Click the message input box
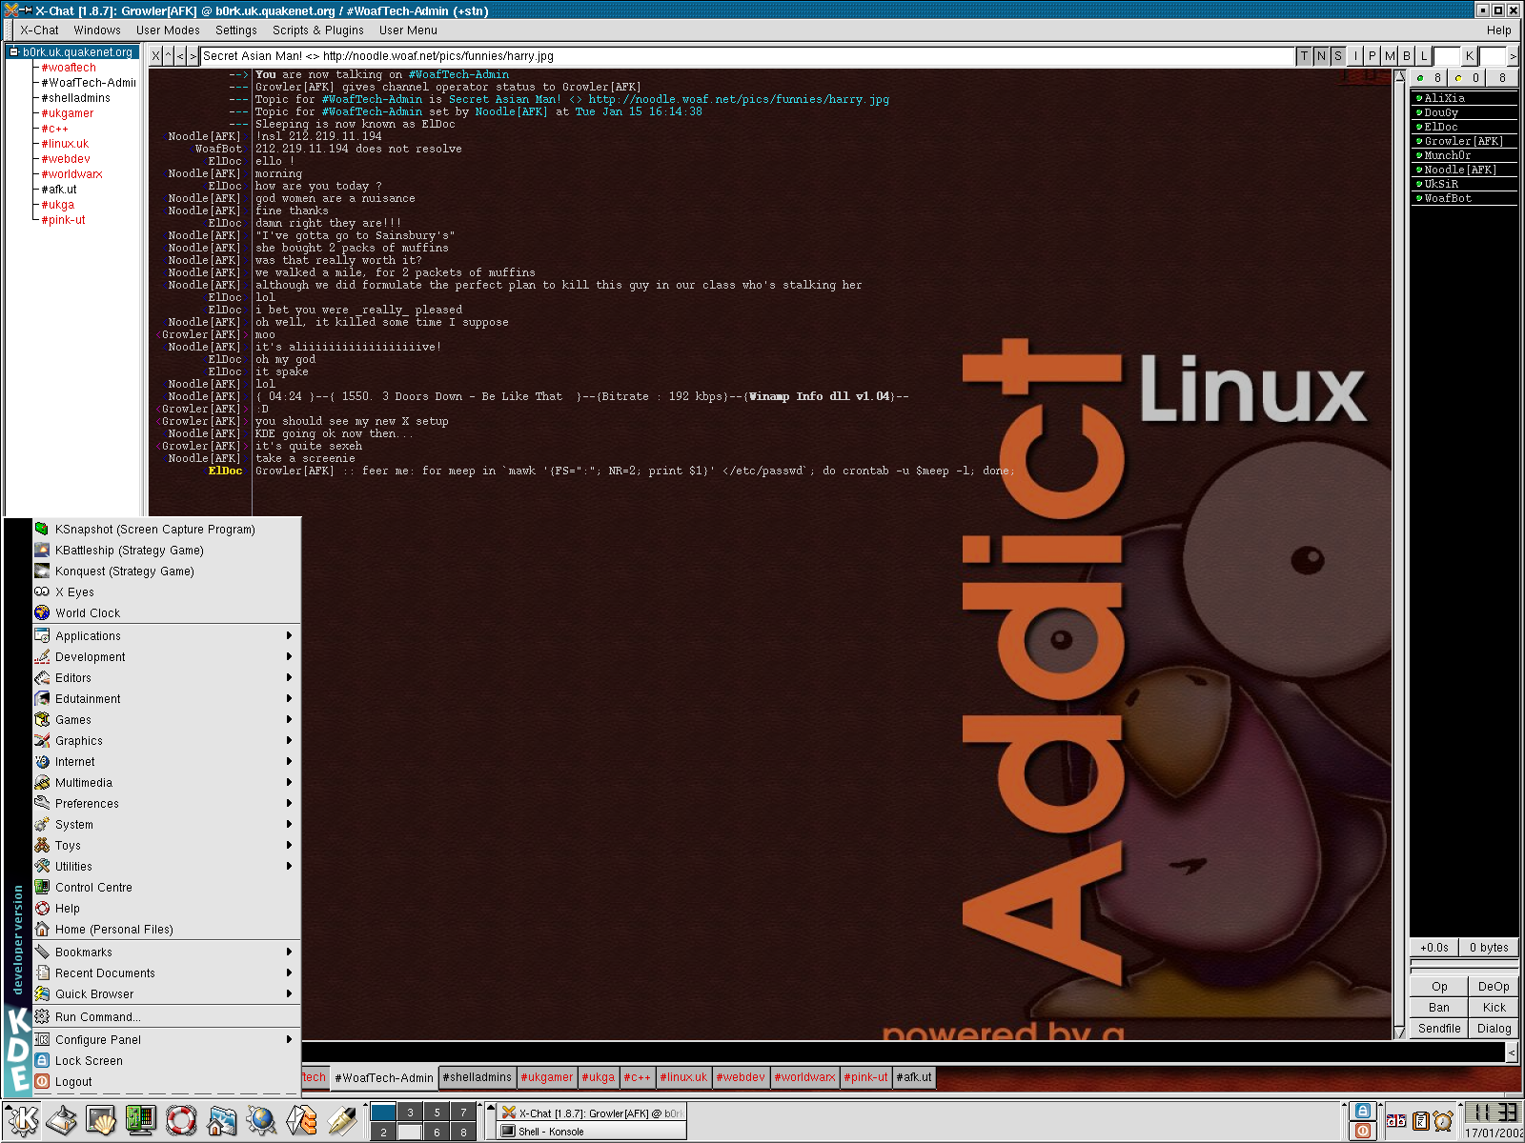Screen dimensions: 1525x1143 904,1052
